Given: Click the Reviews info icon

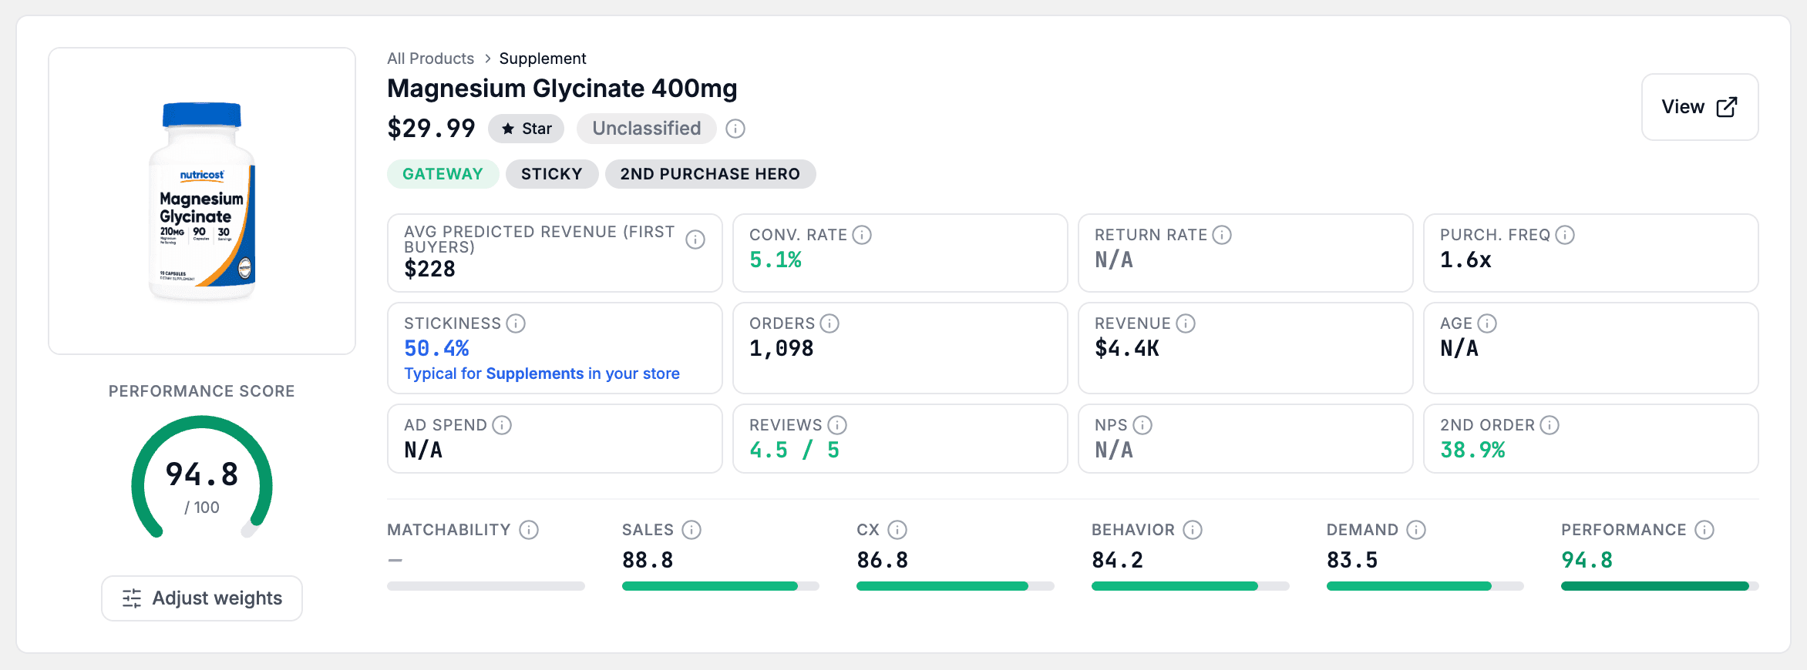Looking at the screenshot, I should point(837,425).
